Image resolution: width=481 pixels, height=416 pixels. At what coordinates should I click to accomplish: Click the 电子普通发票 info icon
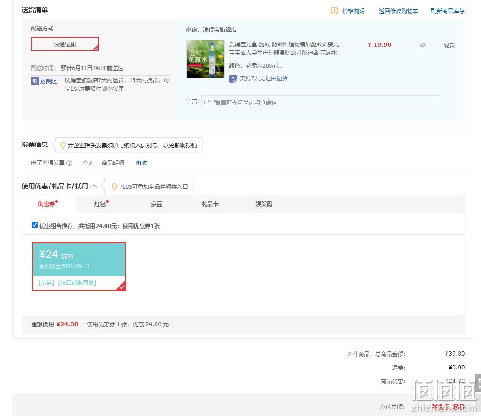[x=70, y=163]
